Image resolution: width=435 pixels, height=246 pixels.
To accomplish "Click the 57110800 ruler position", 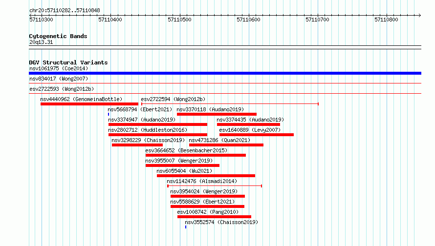I will (386, 20).
